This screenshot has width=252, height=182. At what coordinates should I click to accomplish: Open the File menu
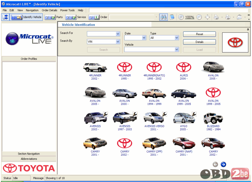tap(5, 10)
